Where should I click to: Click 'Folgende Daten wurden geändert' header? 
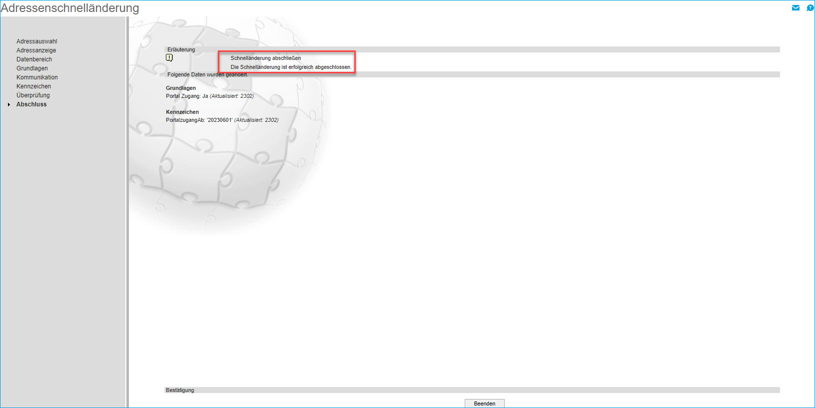472,74
